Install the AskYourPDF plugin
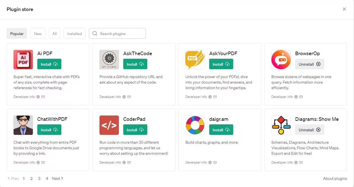 tap(221, 64)
